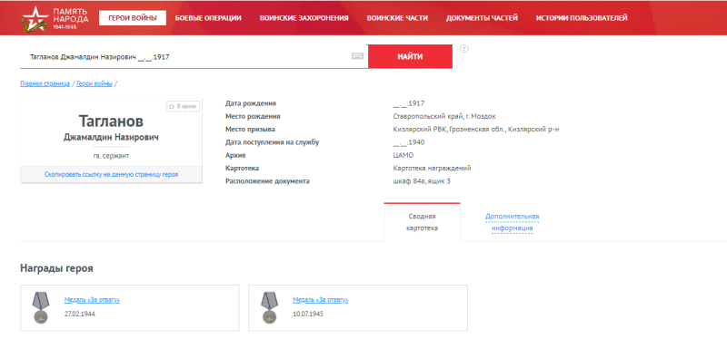Open Истории пользователей page

582,18
